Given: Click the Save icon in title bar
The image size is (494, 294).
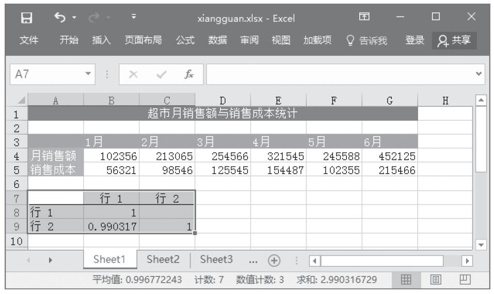Looking at the screenshot, I should coord(22,19).
